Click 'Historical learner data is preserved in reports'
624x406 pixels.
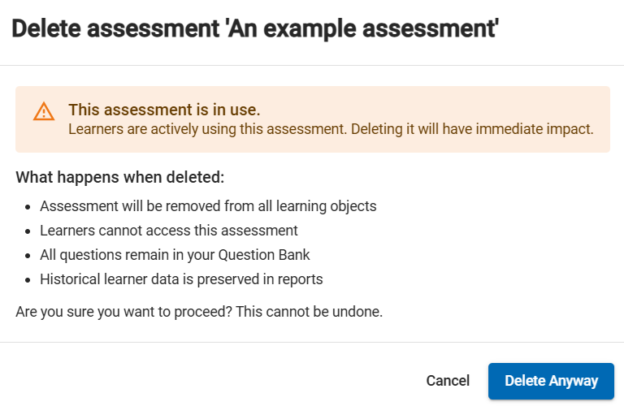181,279
